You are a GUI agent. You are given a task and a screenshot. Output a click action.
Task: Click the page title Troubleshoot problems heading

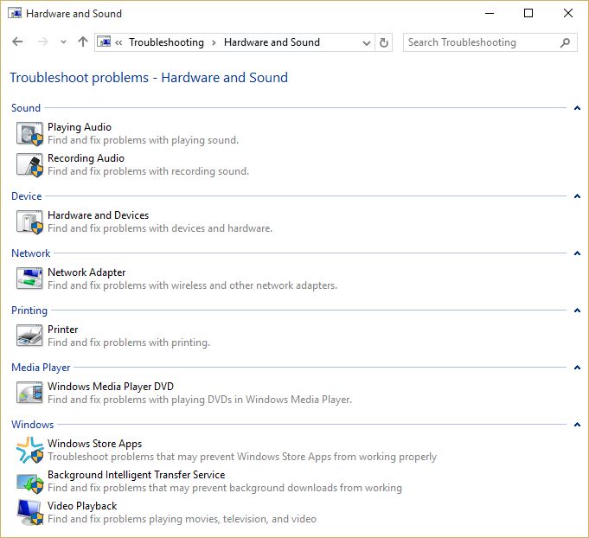149,77
